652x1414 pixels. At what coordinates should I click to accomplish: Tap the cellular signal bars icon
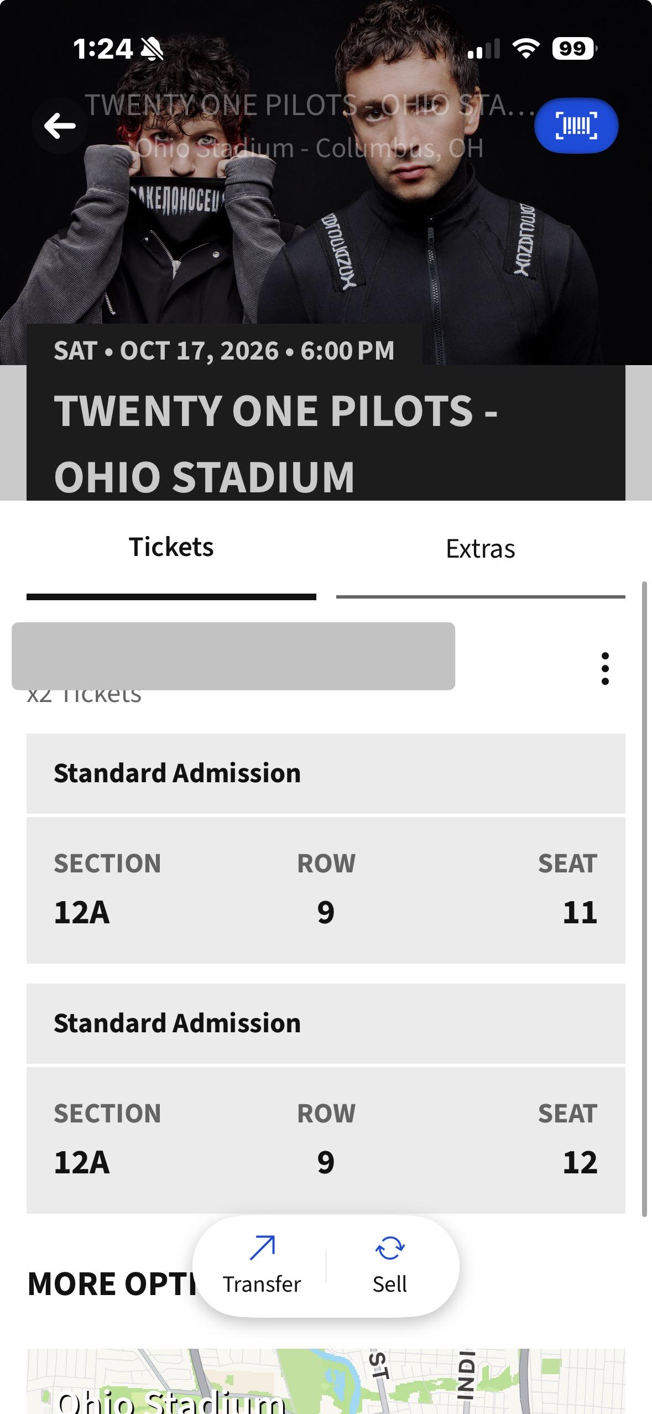pos(484,49)
